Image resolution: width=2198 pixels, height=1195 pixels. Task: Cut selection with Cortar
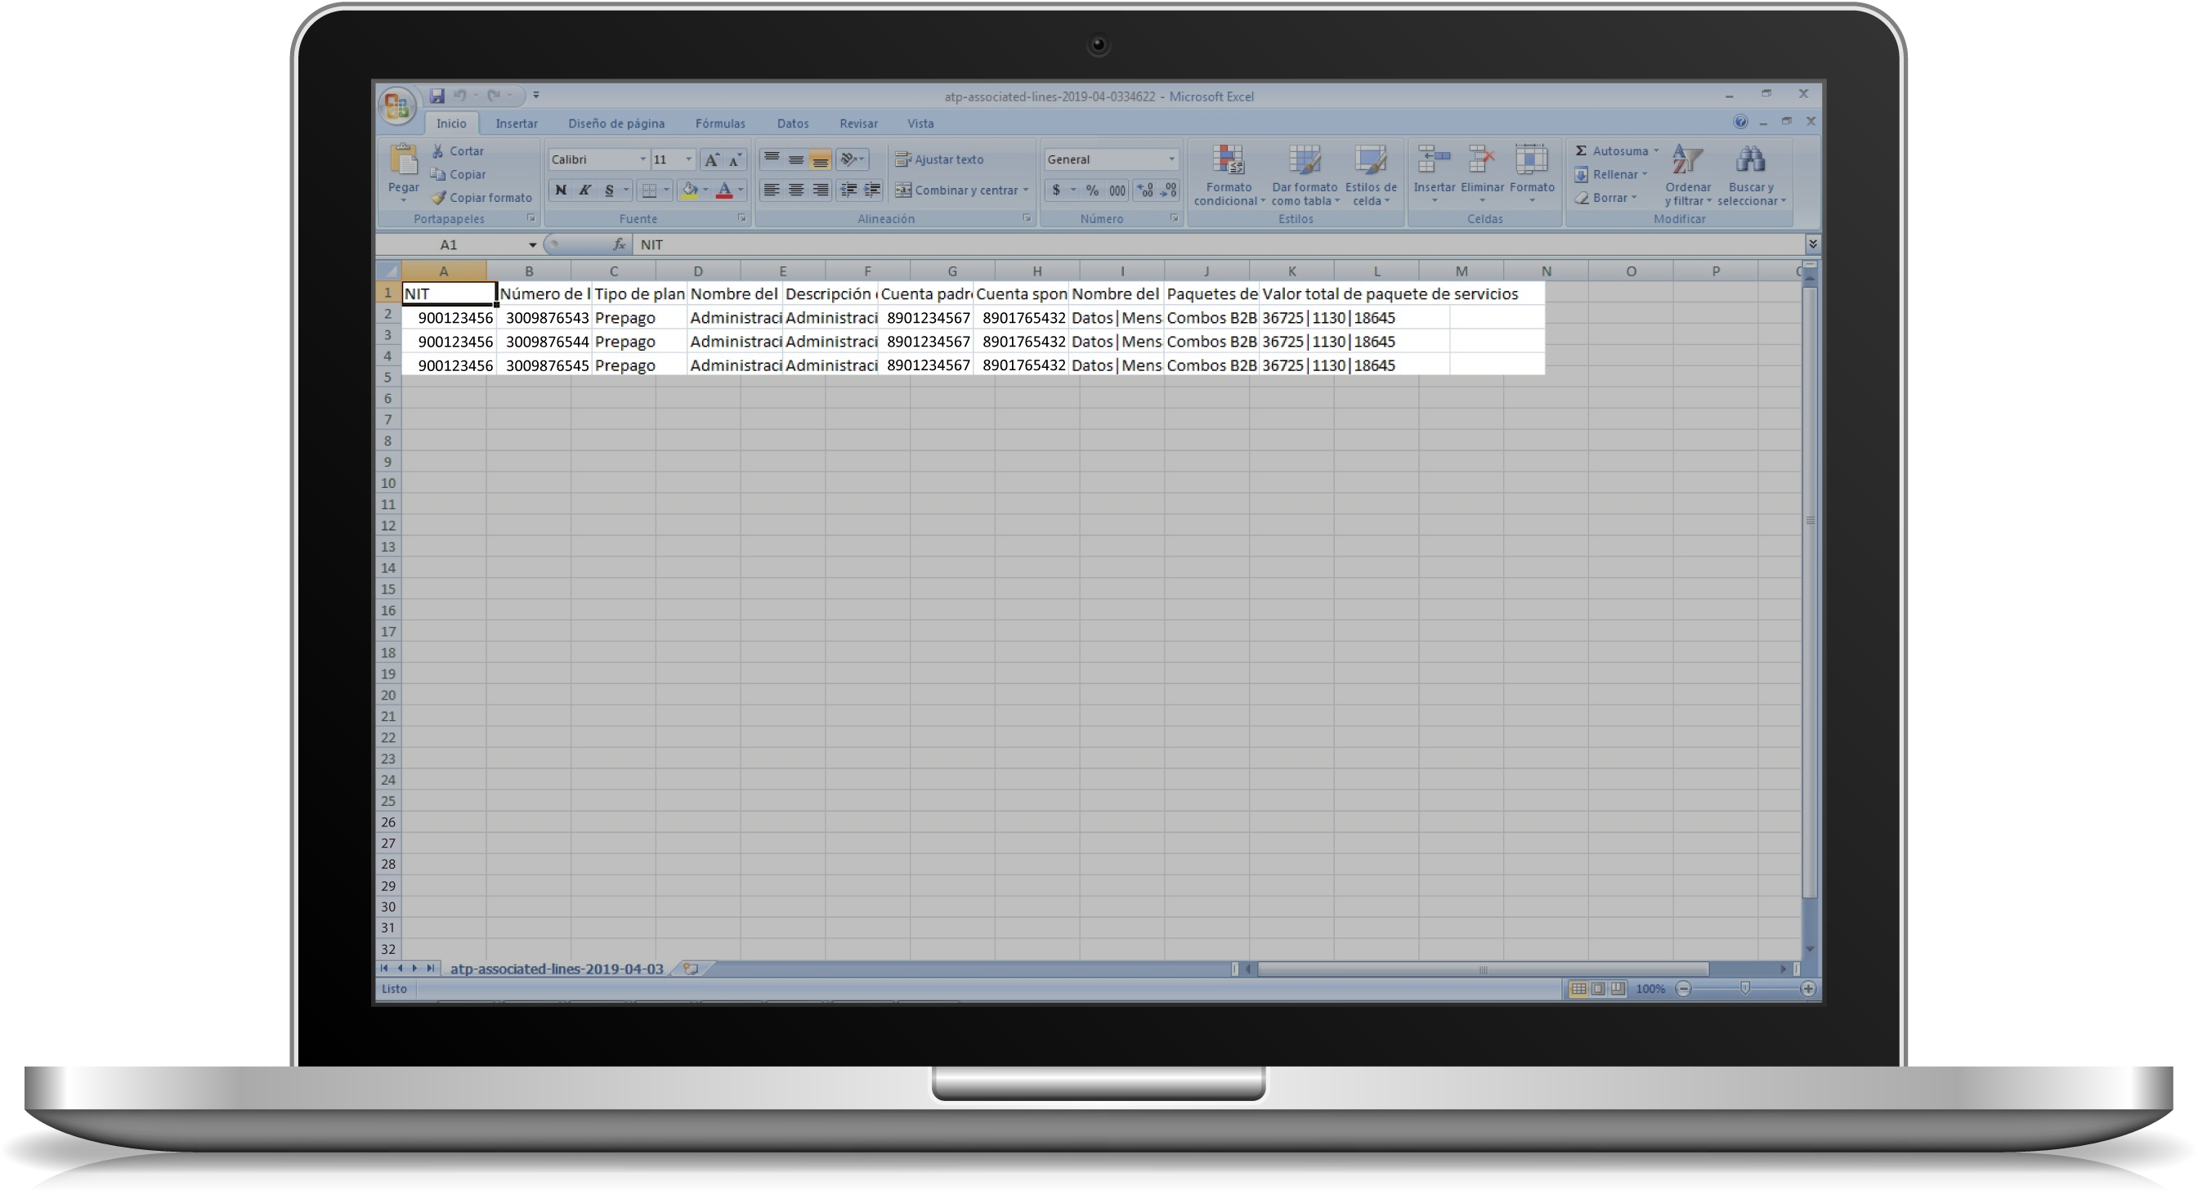(459, 151)
